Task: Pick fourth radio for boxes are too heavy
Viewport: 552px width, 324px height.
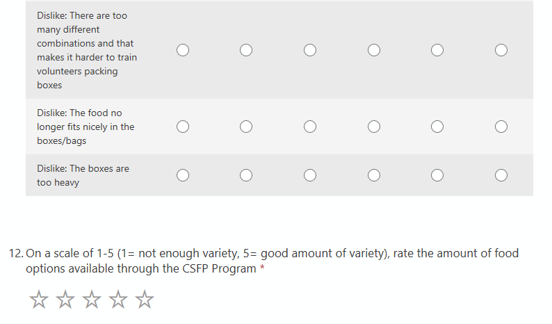Action: 374,175
